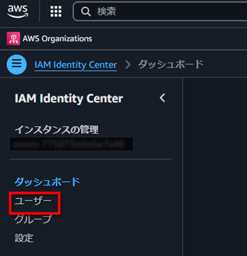
Task: Toggle the hamburger navigation button
Action: (x=17, y=64)
